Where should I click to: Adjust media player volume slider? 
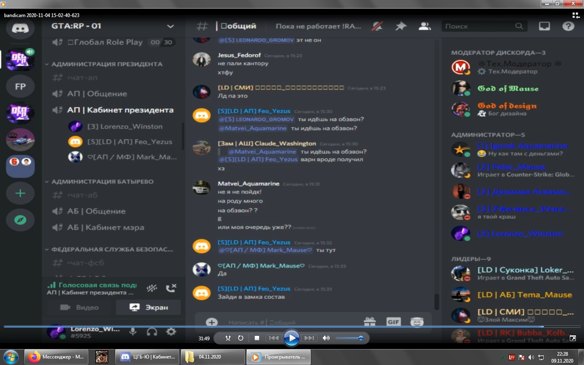[x=349, y=338]
